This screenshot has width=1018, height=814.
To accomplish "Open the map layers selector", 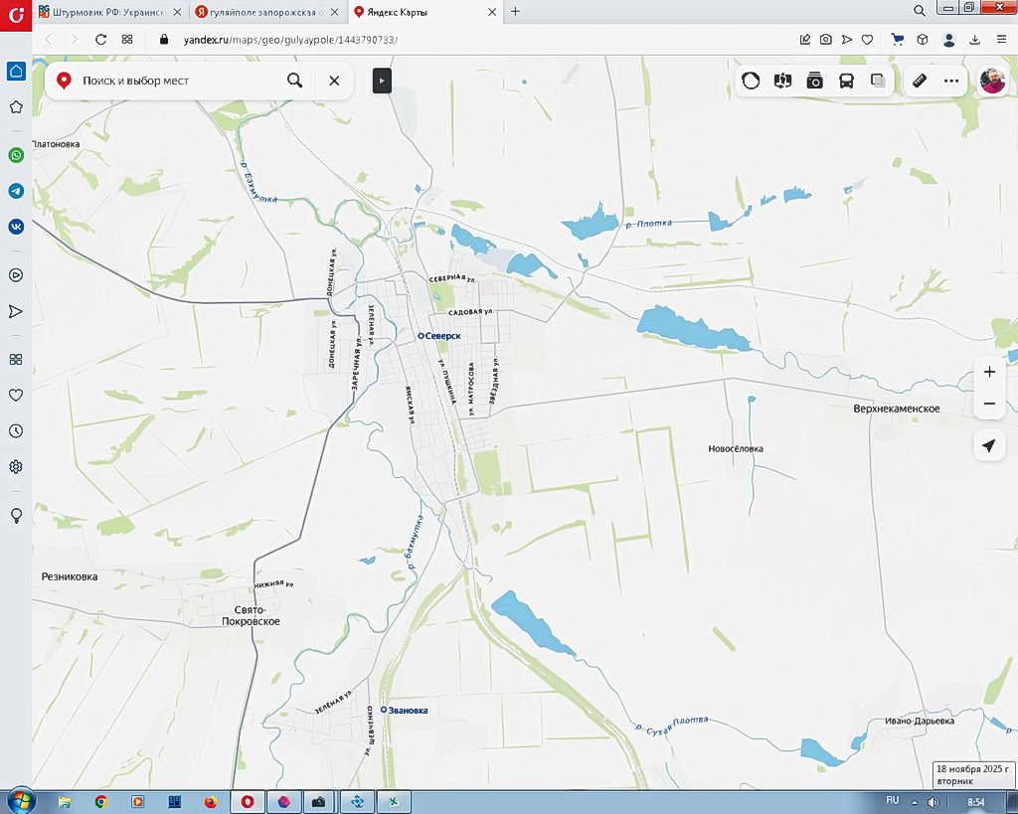I will coord(878,81).
